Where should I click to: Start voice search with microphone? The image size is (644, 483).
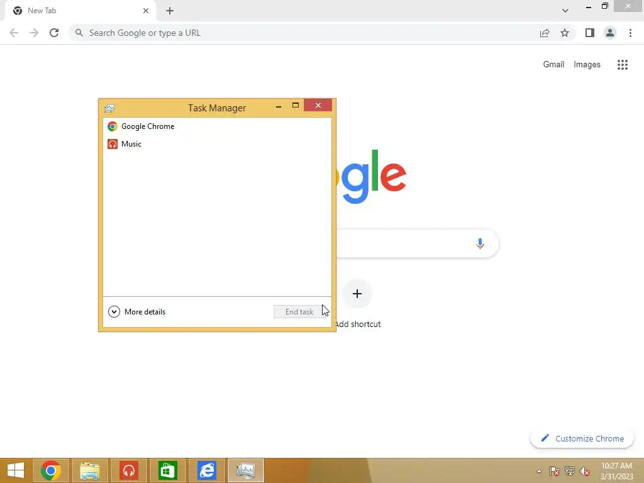(x=480, y=243)
